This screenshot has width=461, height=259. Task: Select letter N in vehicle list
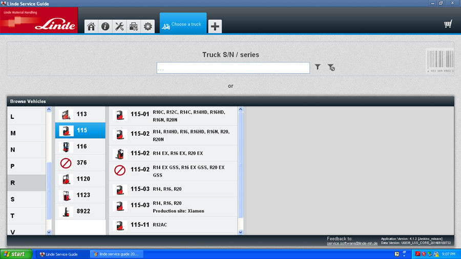27,150
